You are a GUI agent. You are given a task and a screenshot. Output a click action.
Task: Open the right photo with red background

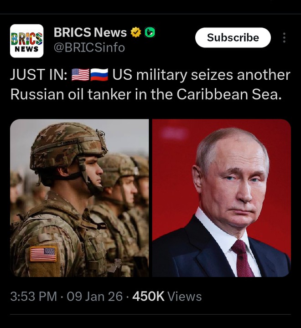pos(222,198)
